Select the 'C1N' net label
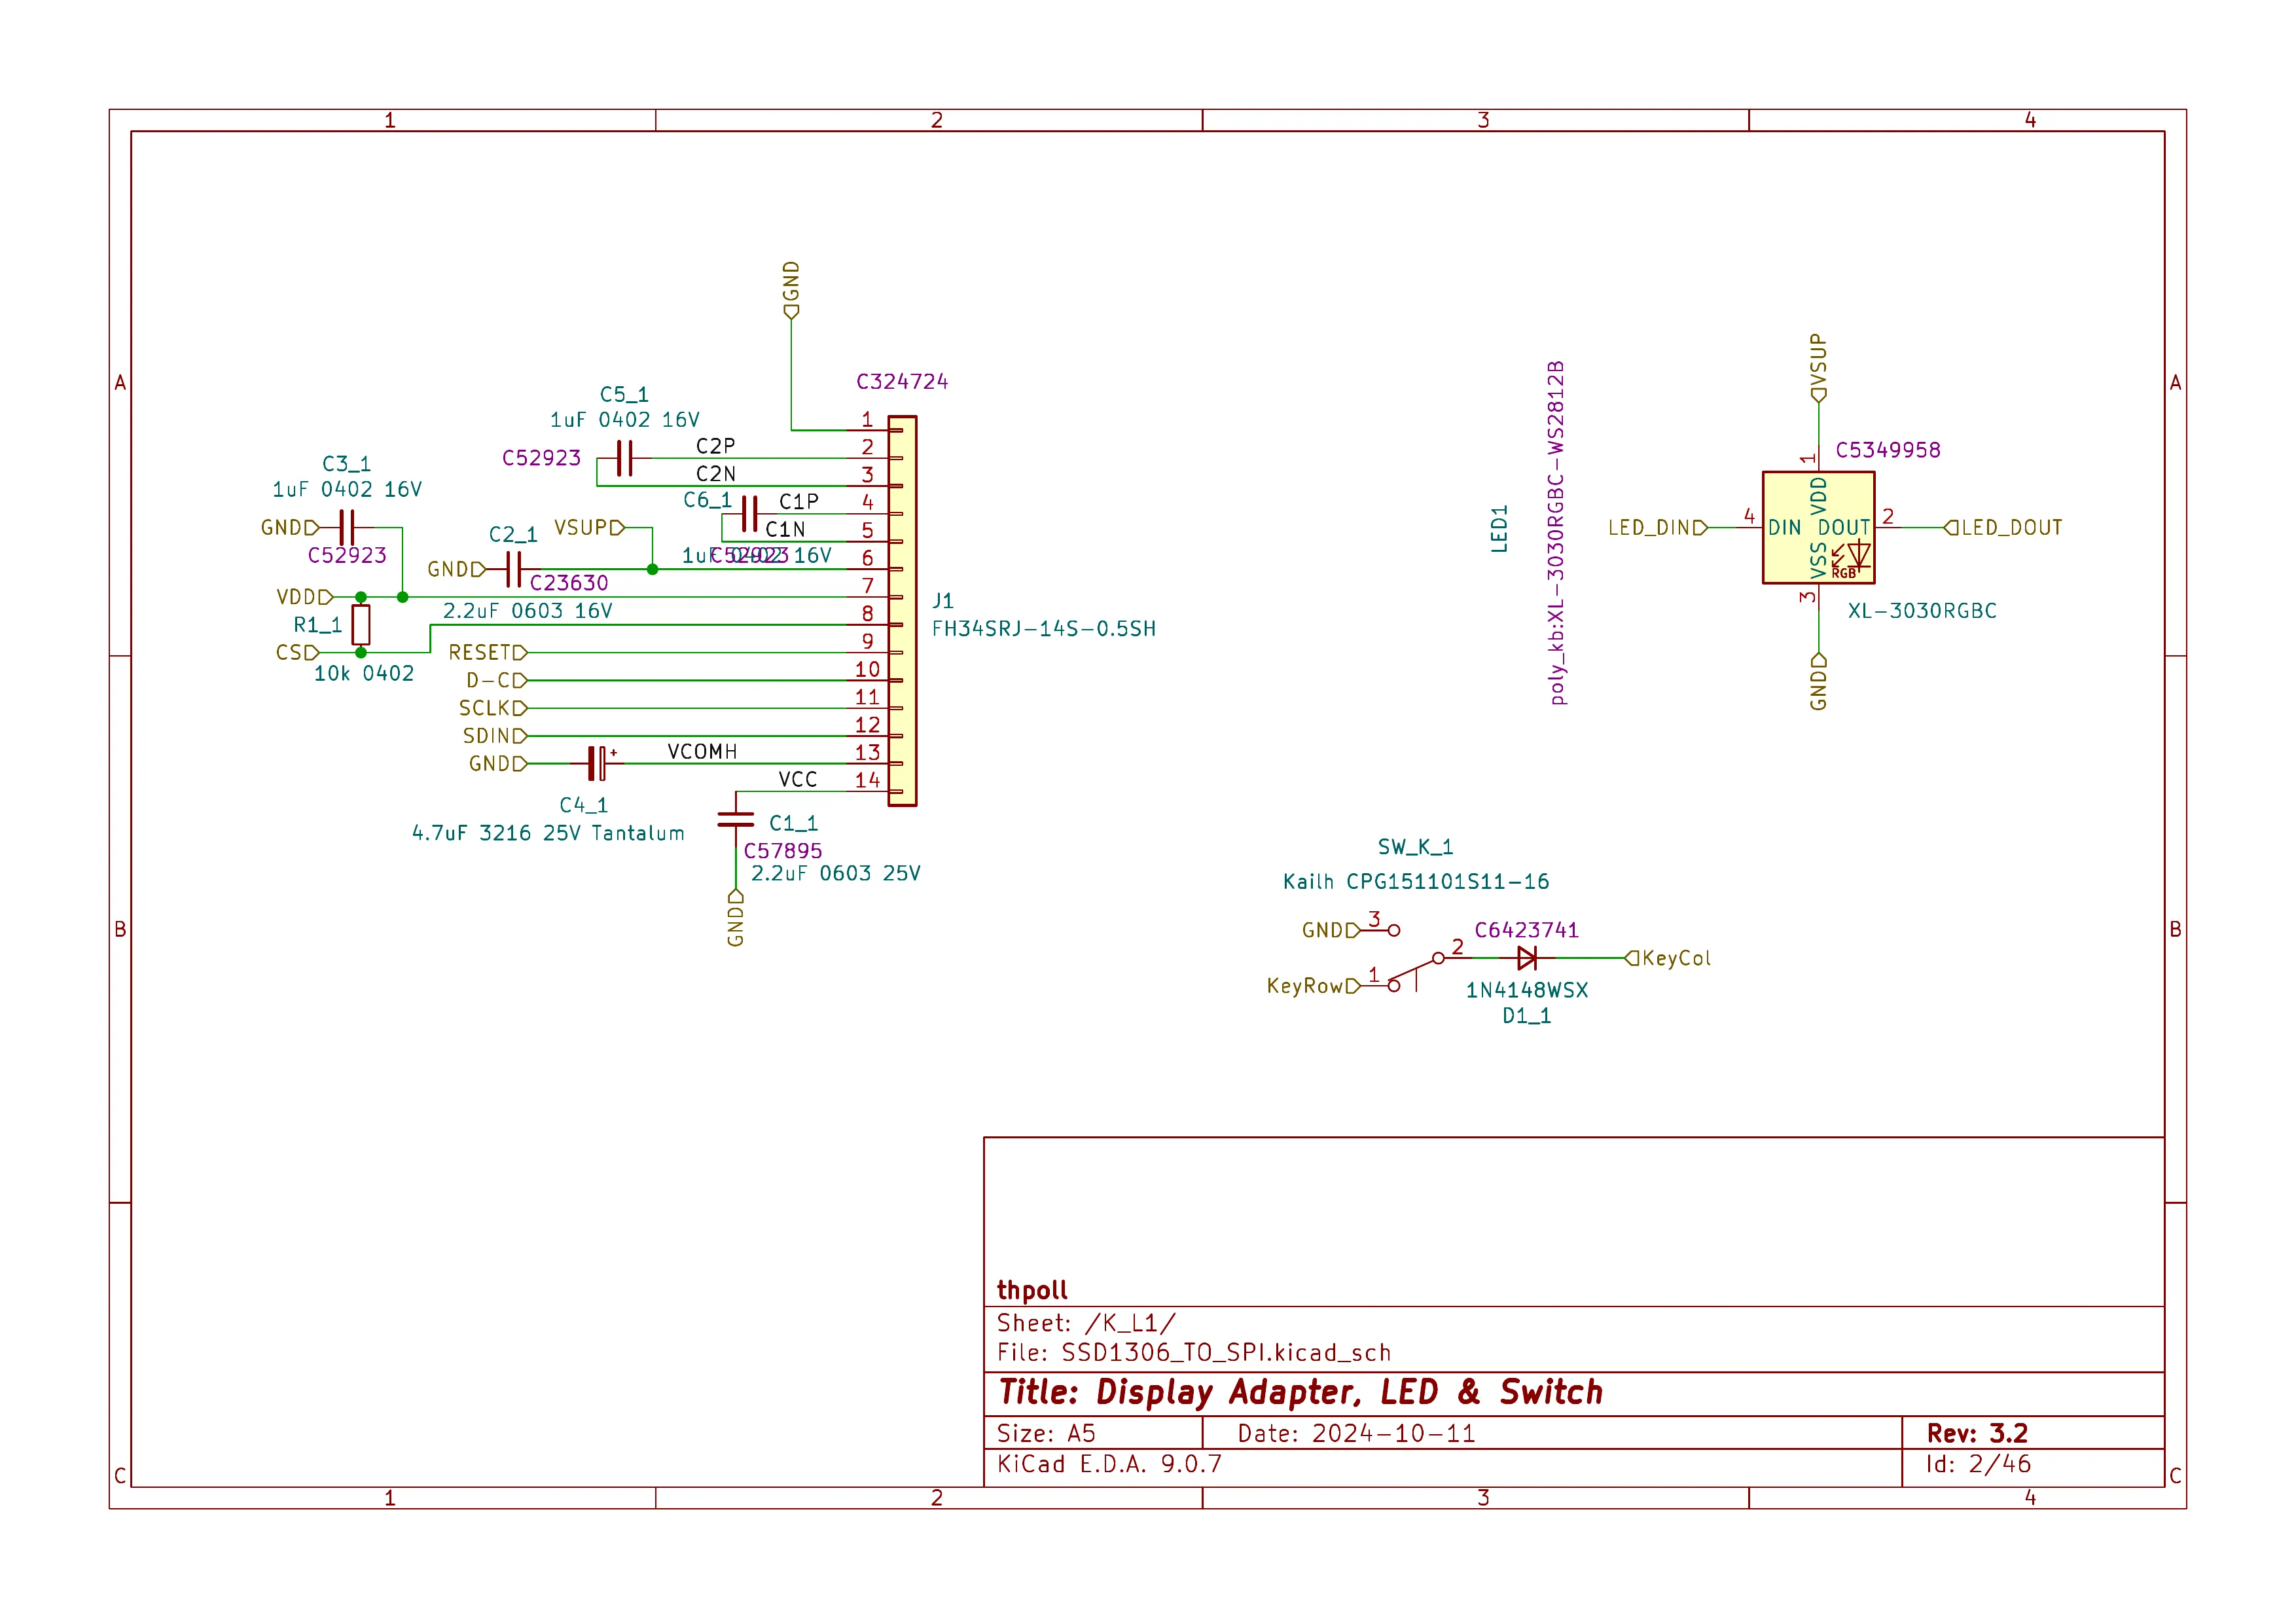This screenshot has height=1624, width=2296. [785, 529]
